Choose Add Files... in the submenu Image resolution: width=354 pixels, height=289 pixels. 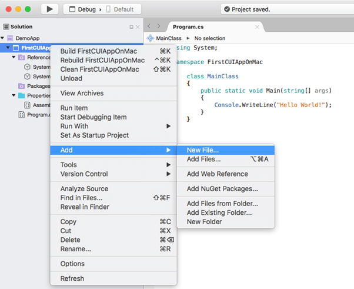click(226, 159)
